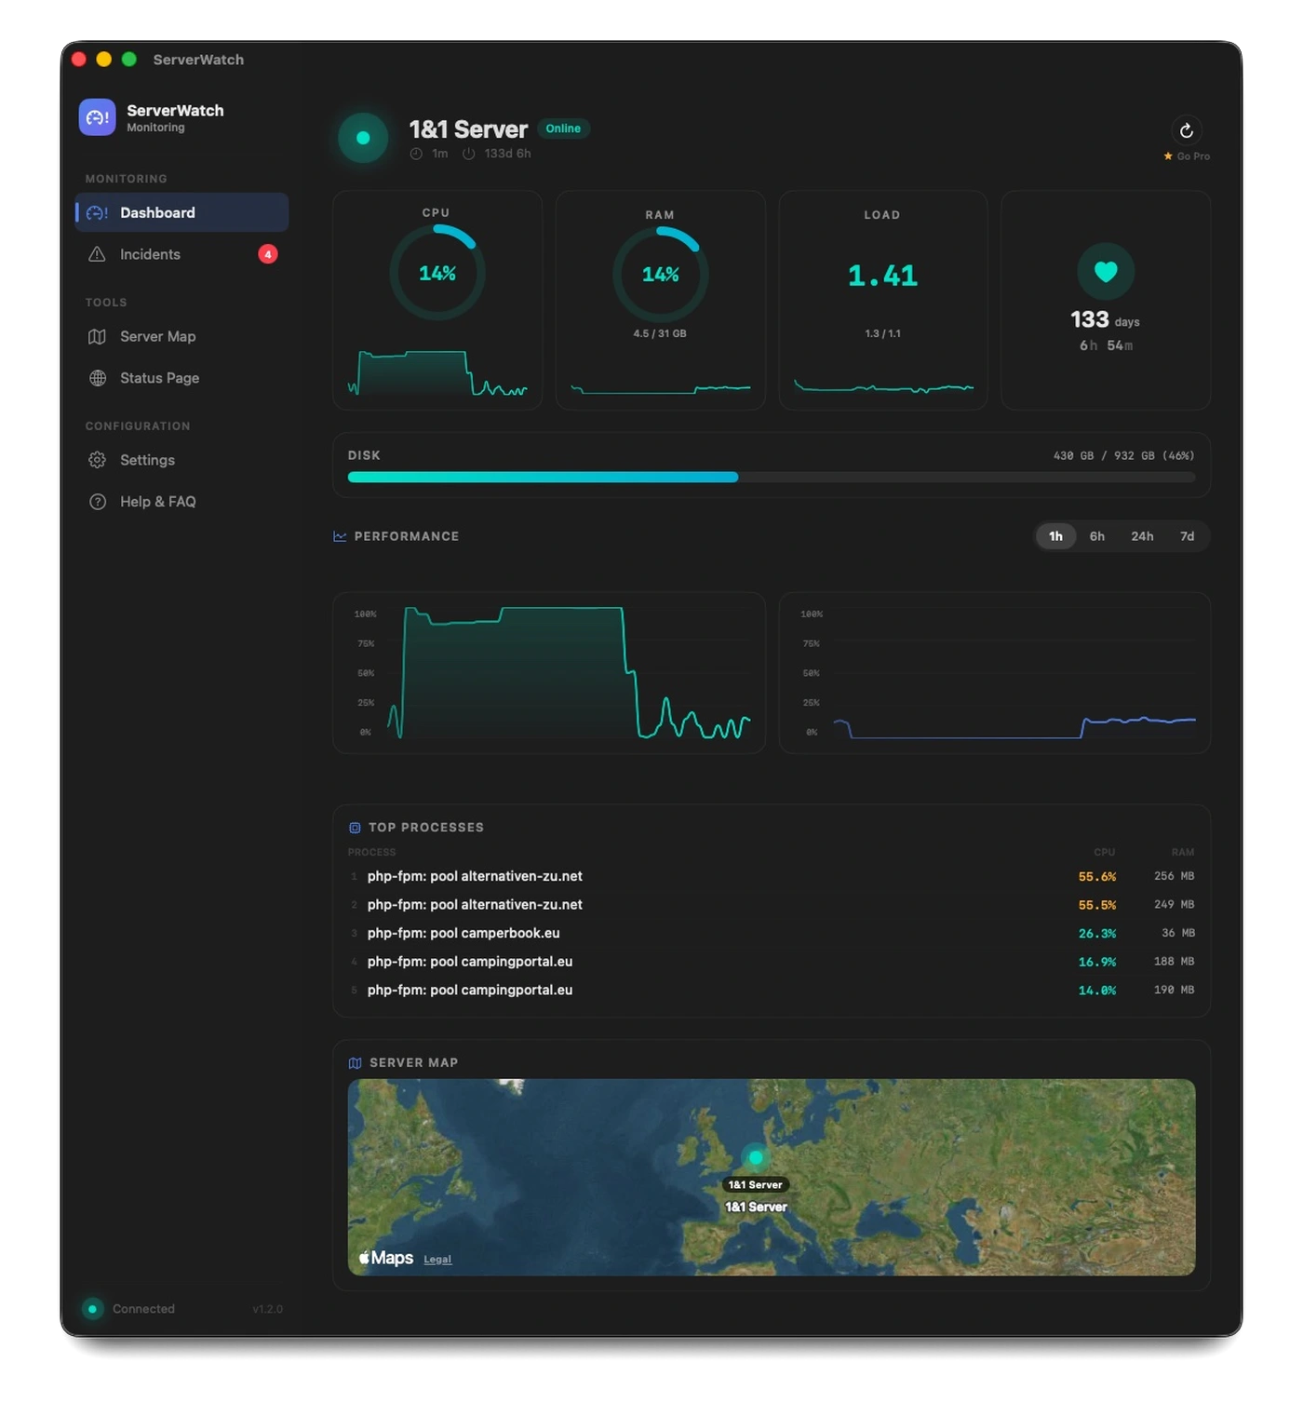Screen dimensions: 1303x1417
Task: Open Help & FAQ question mark icon
Action: click(x=98, y=501)
